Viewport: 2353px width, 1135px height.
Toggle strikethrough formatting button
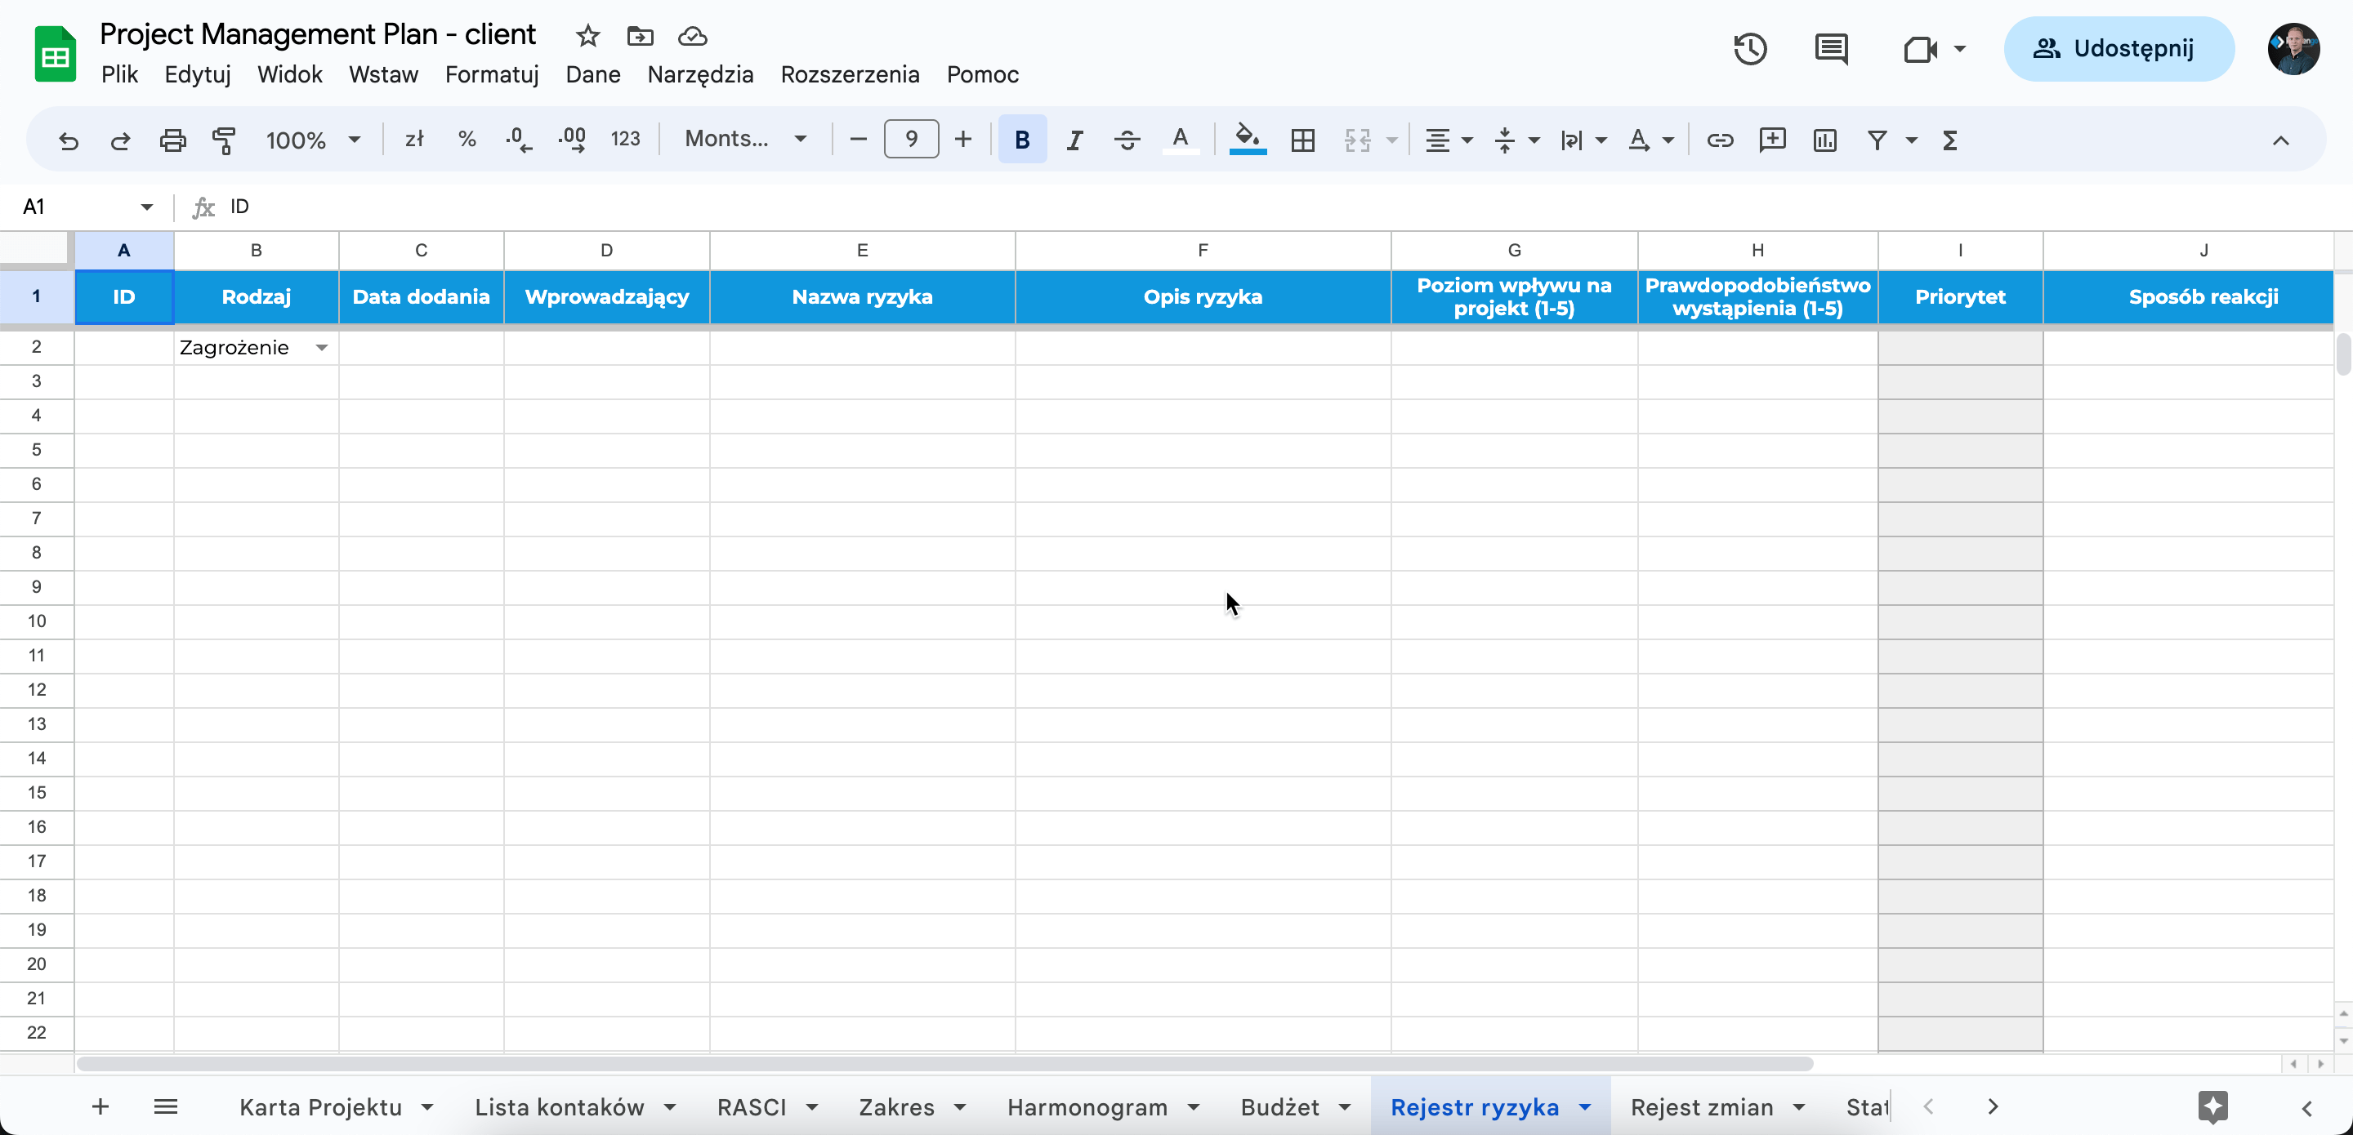pyautogui.click(x=1127, y=140)
